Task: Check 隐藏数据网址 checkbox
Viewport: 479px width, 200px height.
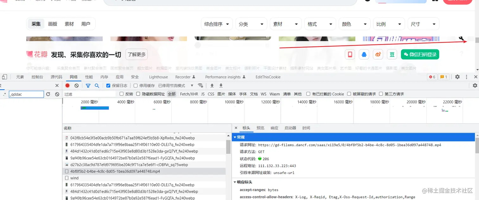Action: (138, 94)
